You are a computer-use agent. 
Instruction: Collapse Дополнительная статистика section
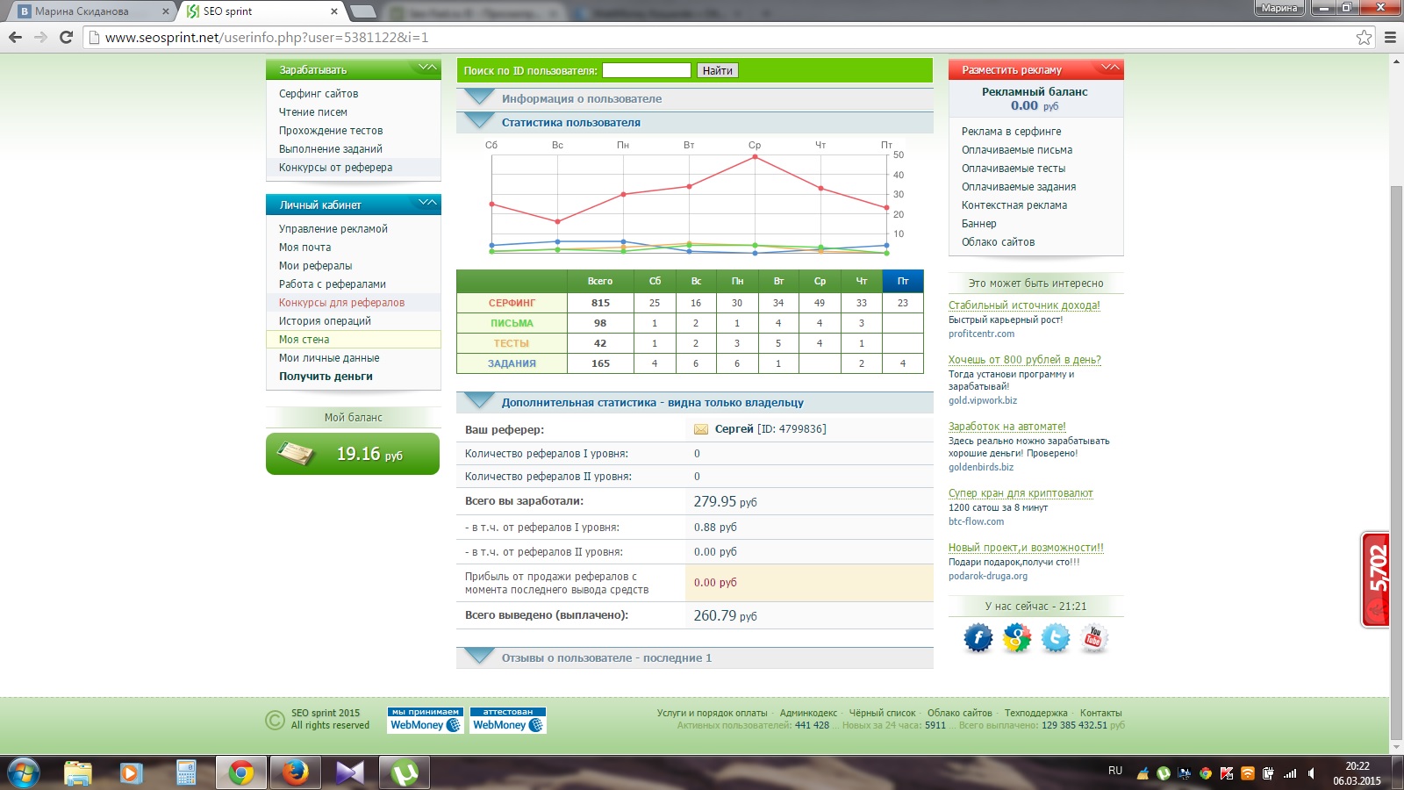point(694,403)
